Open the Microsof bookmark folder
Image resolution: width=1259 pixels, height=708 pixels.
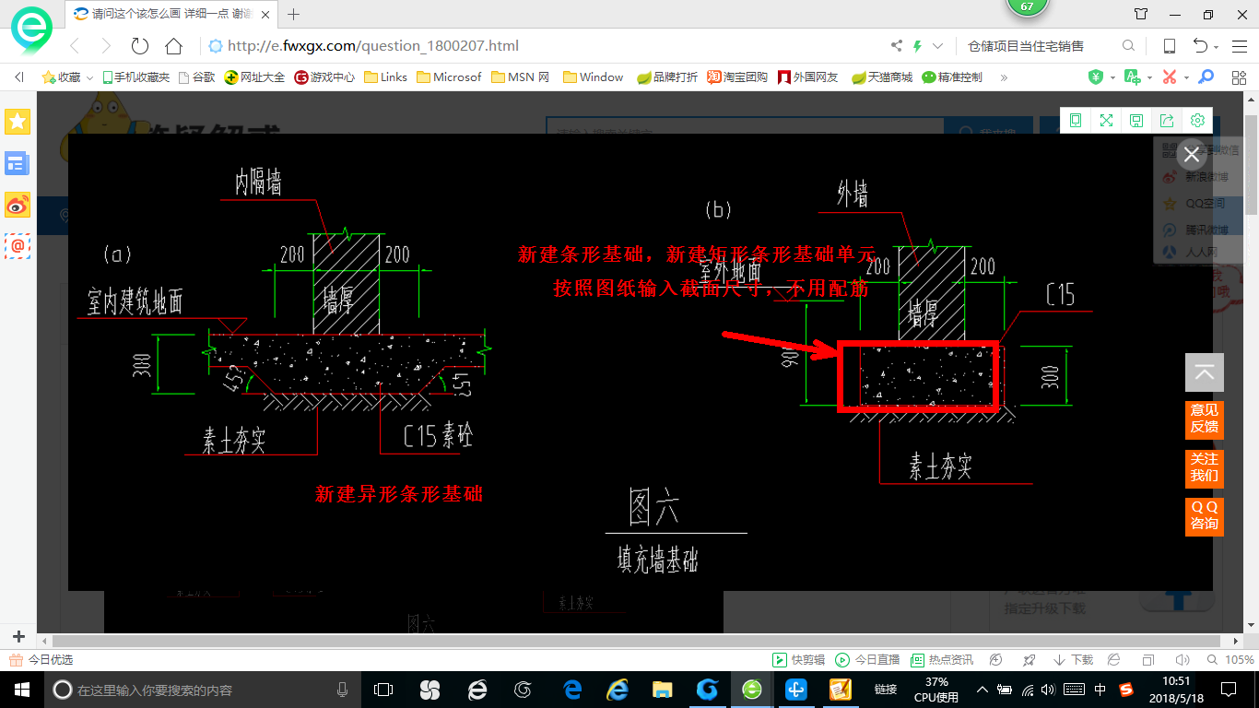coord(449,77)
